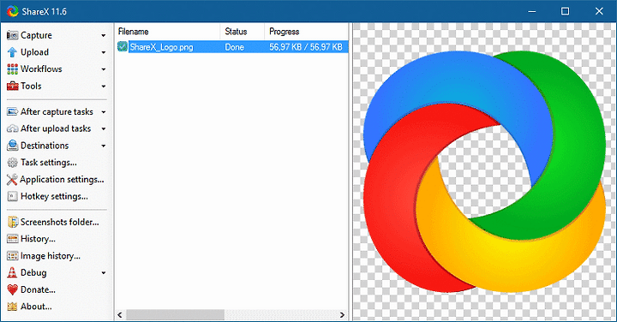This screenshot has width=617, height=322.
Task: Expand the After upload tasks arrow
Action: point(104,129)
